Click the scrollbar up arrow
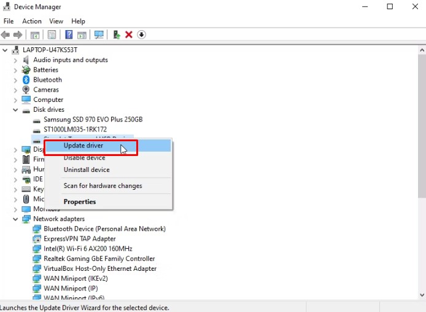The image size is (426, 312). [422, 50]
